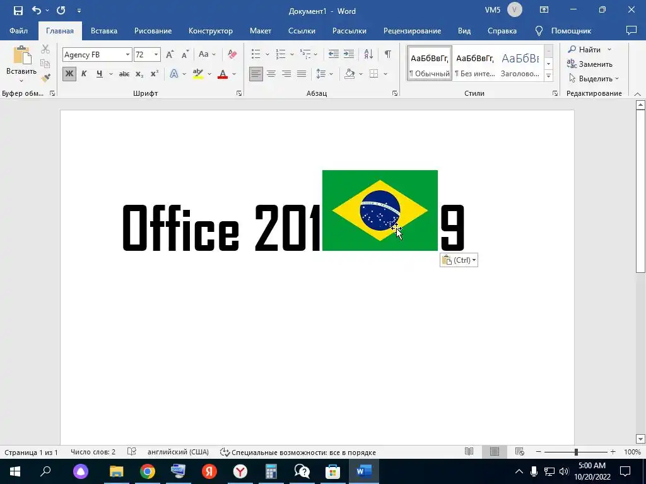Switch to Read Mode view
Screen dimensions: 646x484
tap(469, 452)
